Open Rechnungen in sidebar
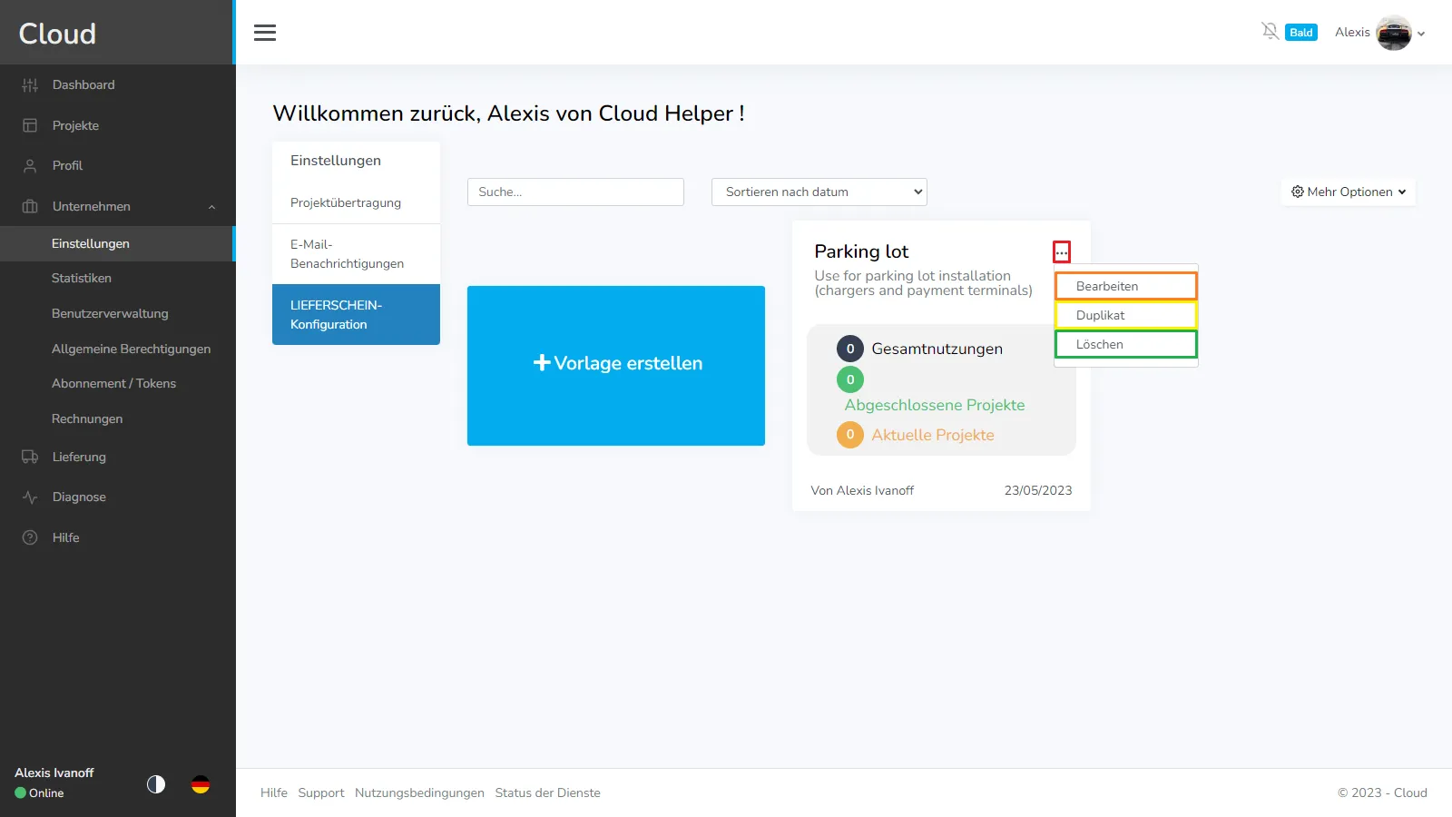Screen dimensions: 1452x817 pos(118,418)
